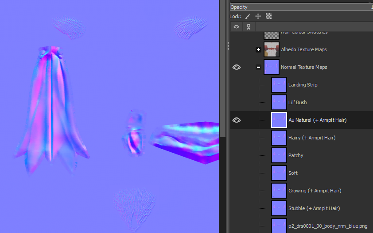The height and width of the screenshot is (233, 373).
Task: Select the Albedo Texture Maps layer group
Action: (x=304, y=49)
